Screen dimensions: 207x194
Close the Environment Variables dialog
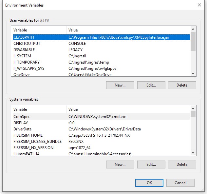pyautogui.click(x=199, y=5)
